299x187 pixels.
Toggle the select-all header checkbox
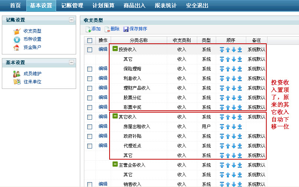tap(90, 40)
